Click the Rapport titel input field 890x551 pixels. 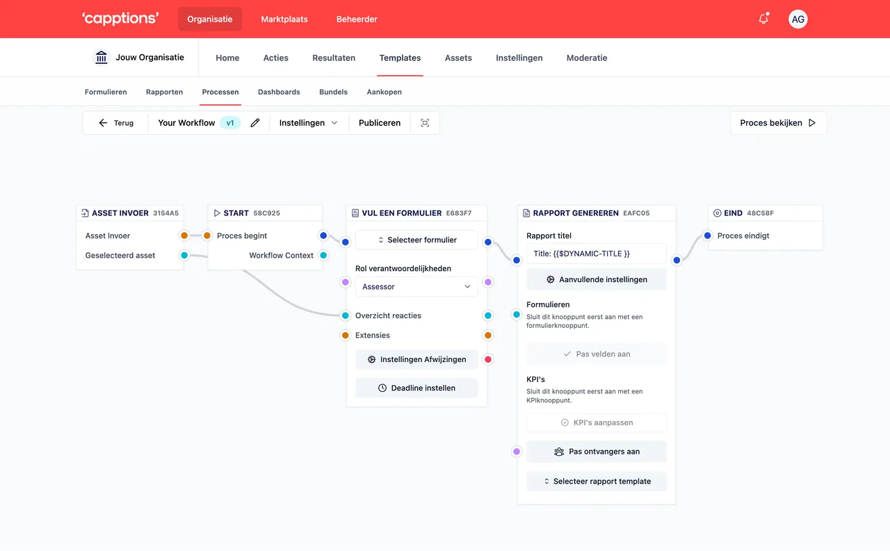click(x=597, y=254)
